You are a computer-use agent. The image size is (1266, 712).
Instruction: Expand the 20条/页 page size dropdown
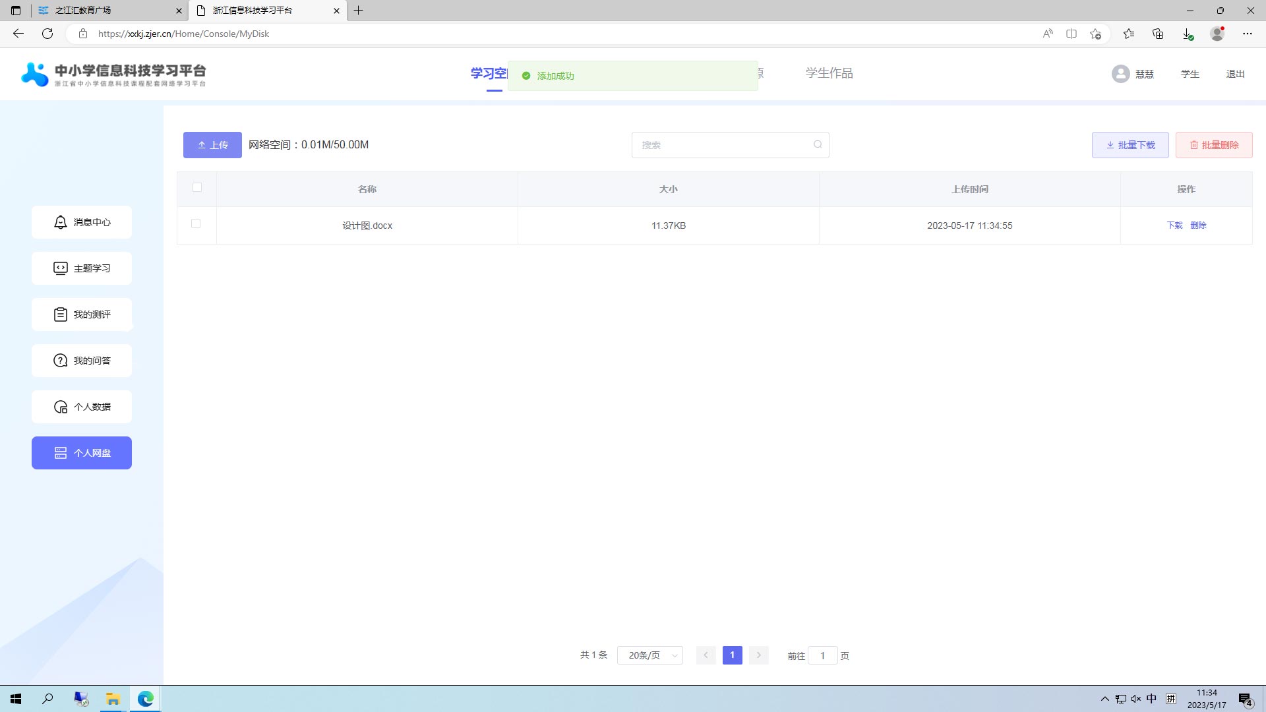point(650,655)
